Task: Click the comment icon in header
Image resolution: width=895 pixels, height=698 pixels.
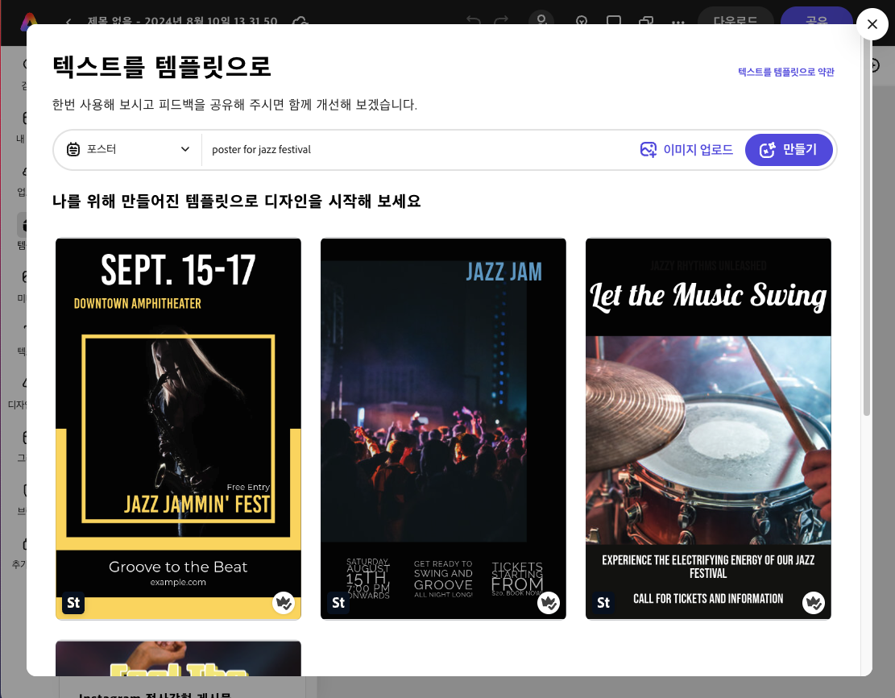Action: point(614,22)
